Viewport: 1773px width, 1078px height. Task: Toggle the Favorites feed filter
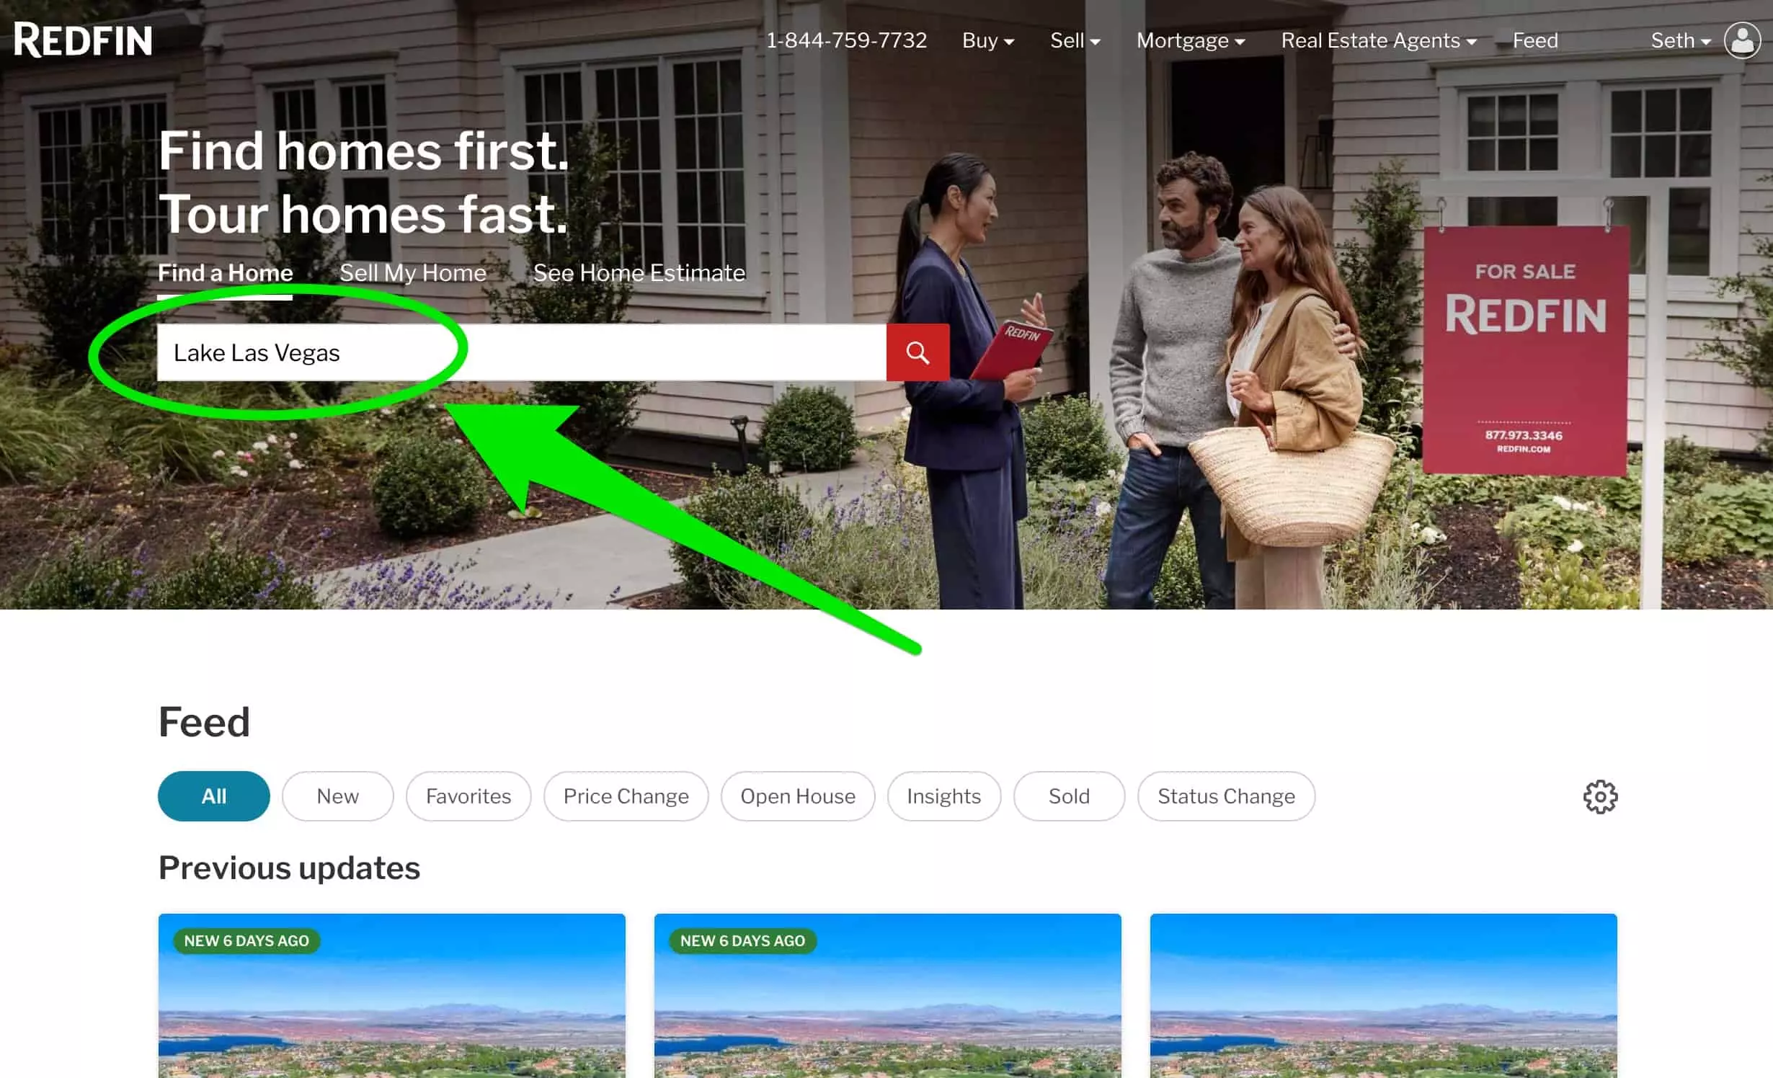pos(468,796)
